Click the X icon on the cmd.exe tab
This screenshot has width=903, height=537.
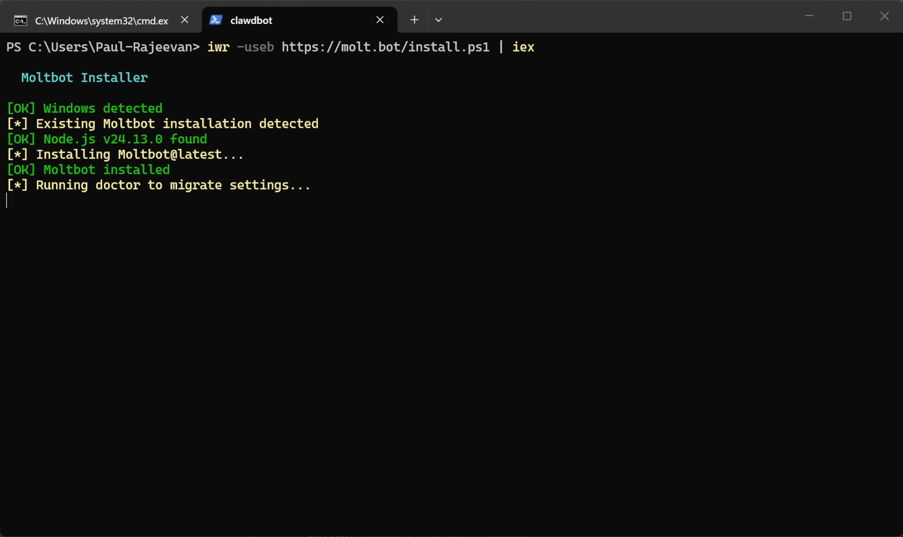[184, 20]
